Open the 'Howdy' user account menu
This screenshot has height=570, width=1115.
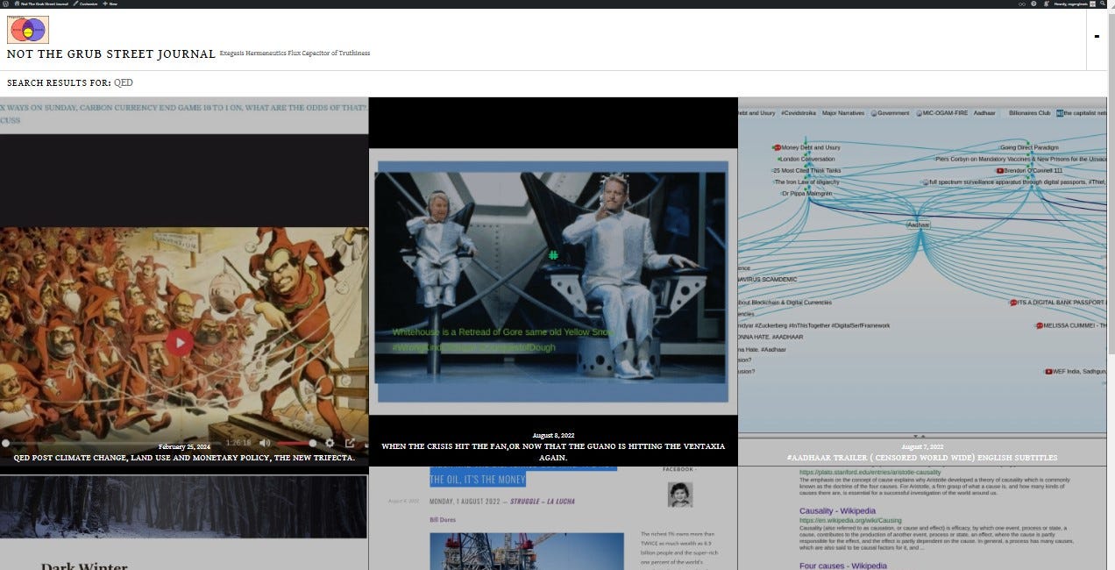1075,4
